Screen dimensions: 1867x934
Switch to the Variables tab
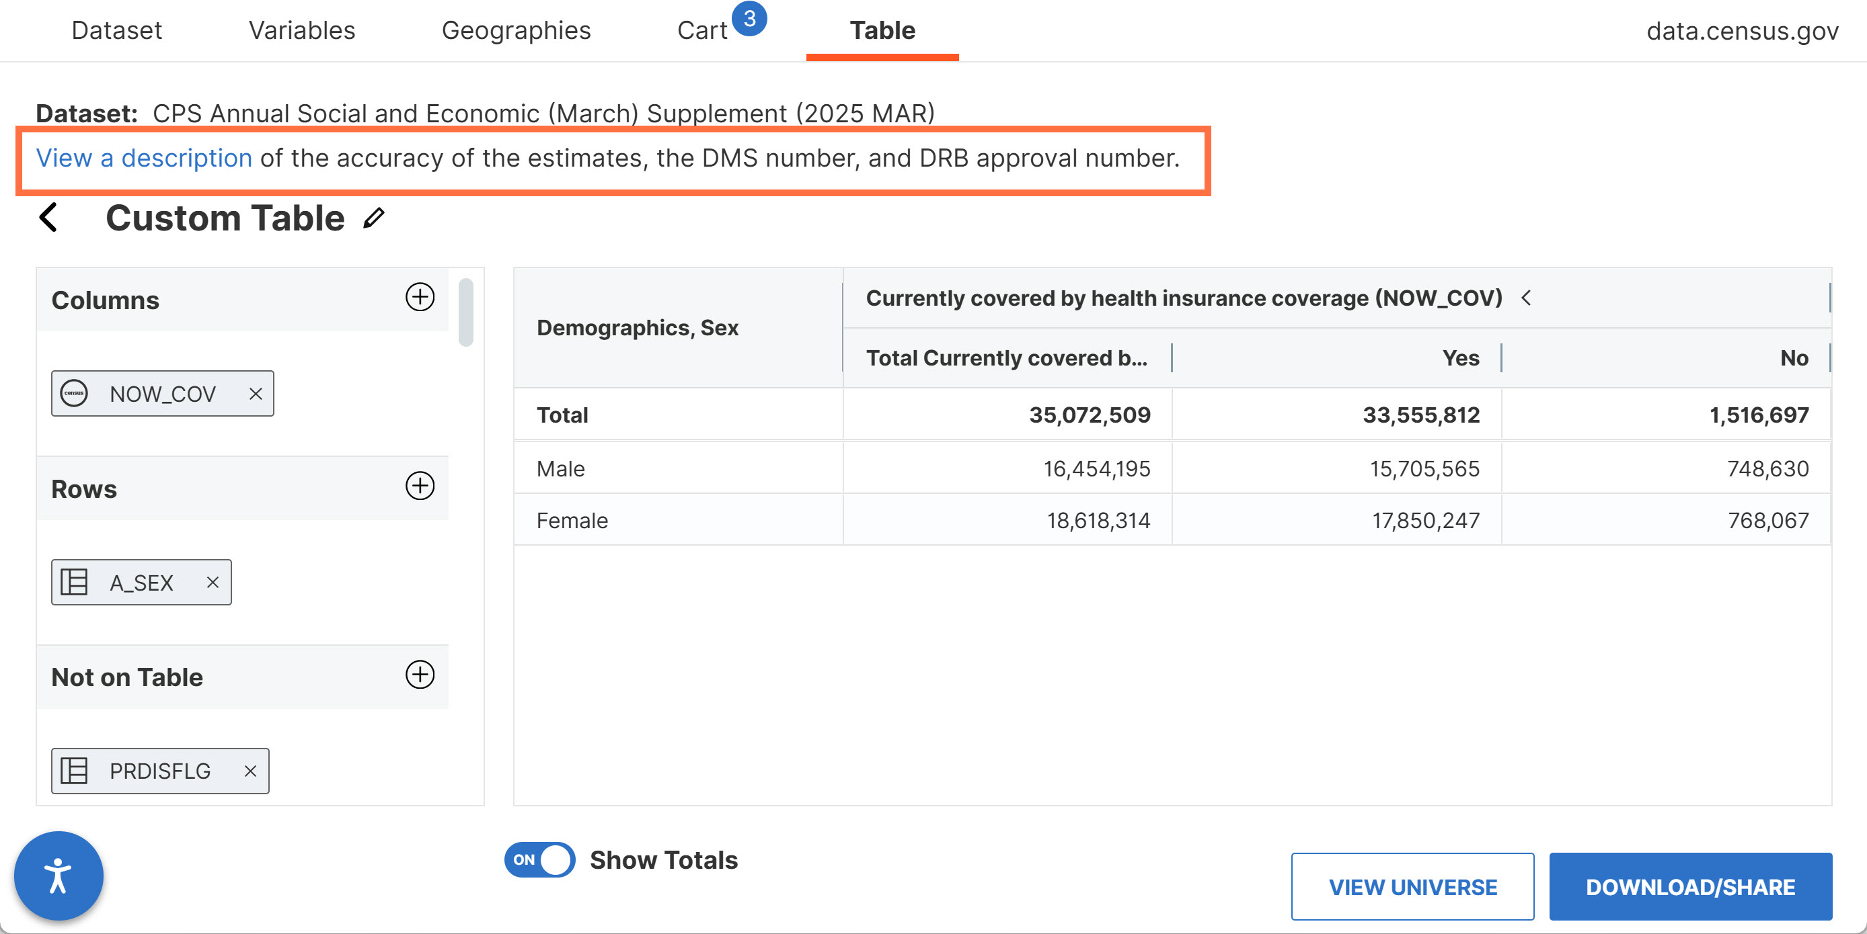[x=301, y=30]
